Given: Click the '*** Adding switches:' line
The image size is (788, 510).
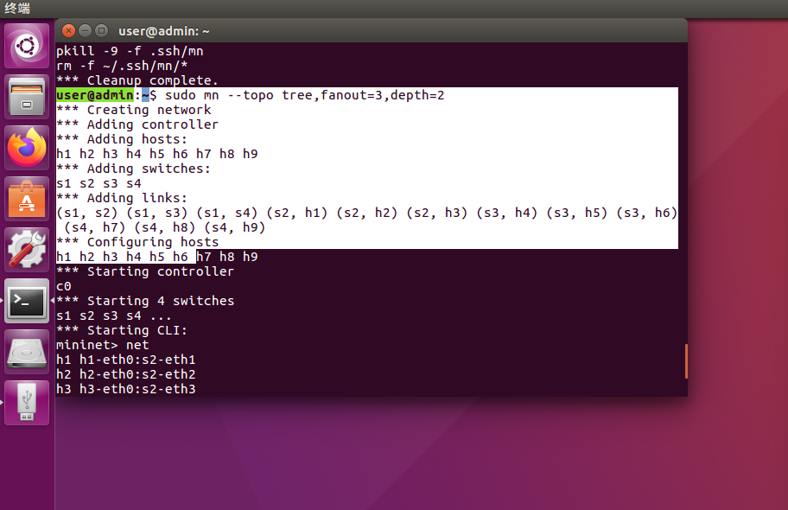Looking at the screenshot, I should tap(133, 169).
